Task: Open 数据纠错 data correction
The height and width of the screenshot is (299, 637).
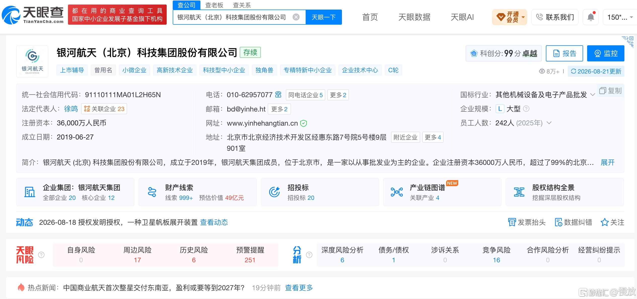Action: [573, 222]
